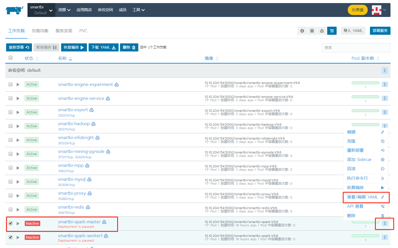Click the pod icon beside smartbi-redis
398x248 pixels.
tap(88, 207)
